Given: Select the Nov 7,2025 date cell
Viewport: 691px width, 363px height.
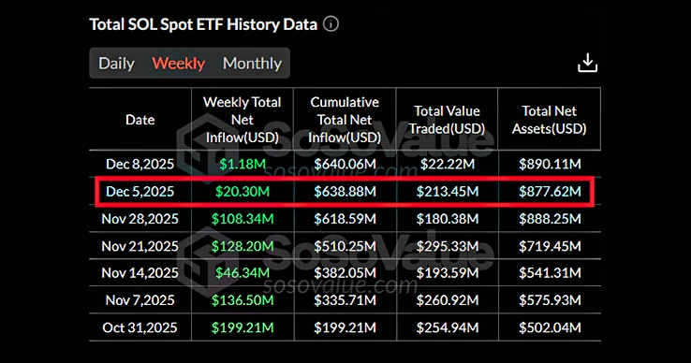Looking at the screenshot, I should click(140, 300).
